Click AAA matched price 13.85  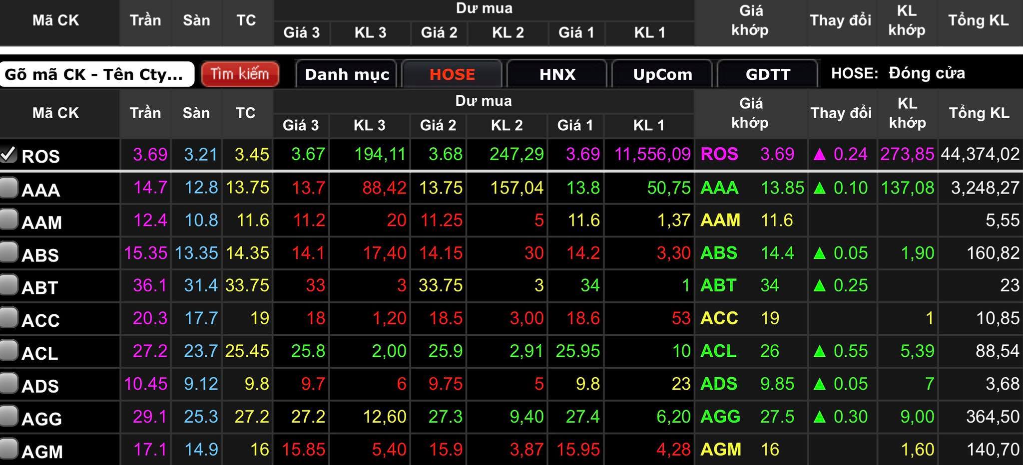click(x=782, y=188)
